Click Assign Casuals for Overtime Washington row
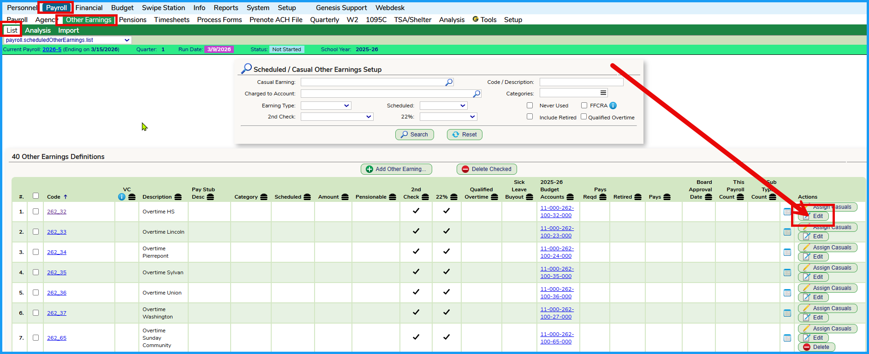The width and height of the screenshot is (869, 354). (827, 308)
